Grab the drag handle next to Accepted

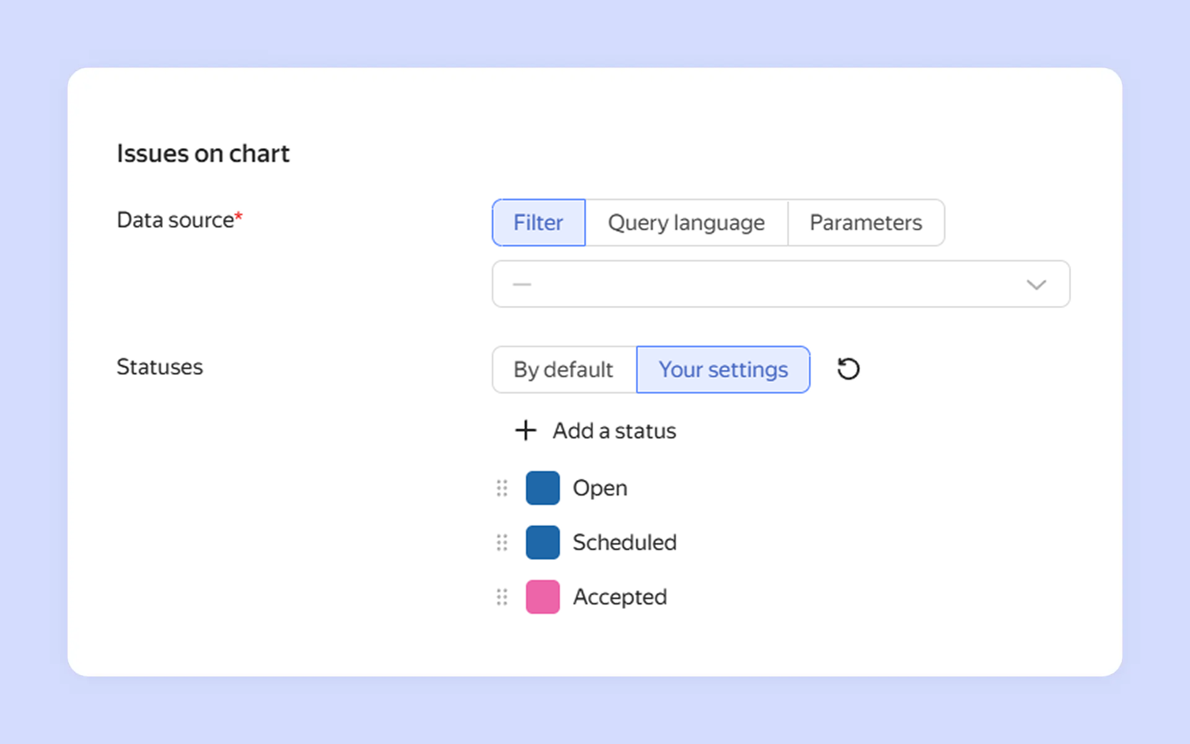[502, 597]
